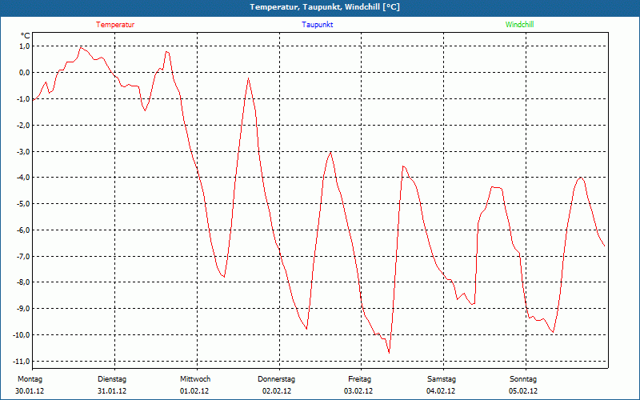Select the Samstag day label
This screenshot has width=640, height=400.
442,379
